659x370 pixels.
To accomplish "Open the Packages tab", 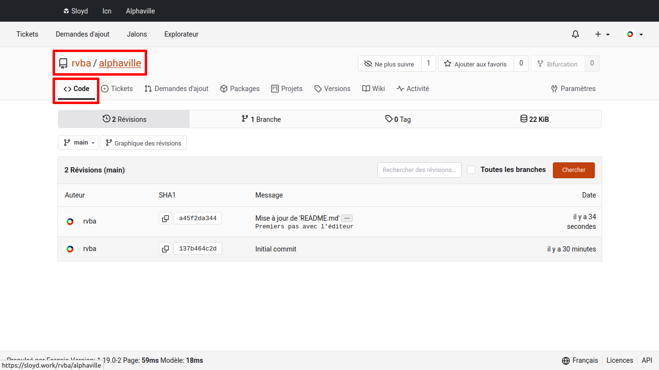I will 240,89.
